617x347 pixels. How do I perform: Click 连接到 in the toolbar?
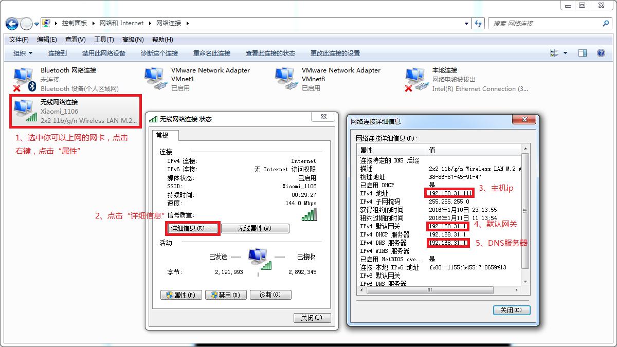tap(58, 53)
